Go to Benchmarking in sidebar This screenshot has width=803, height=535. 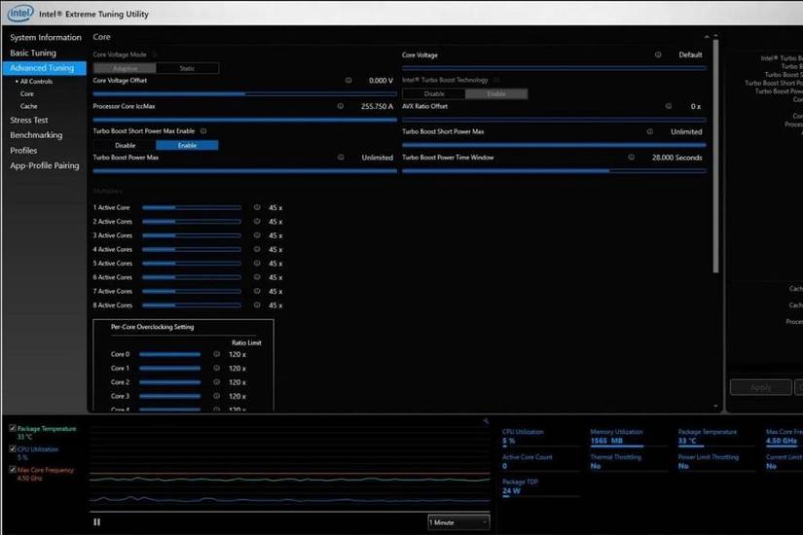point(36,135)
